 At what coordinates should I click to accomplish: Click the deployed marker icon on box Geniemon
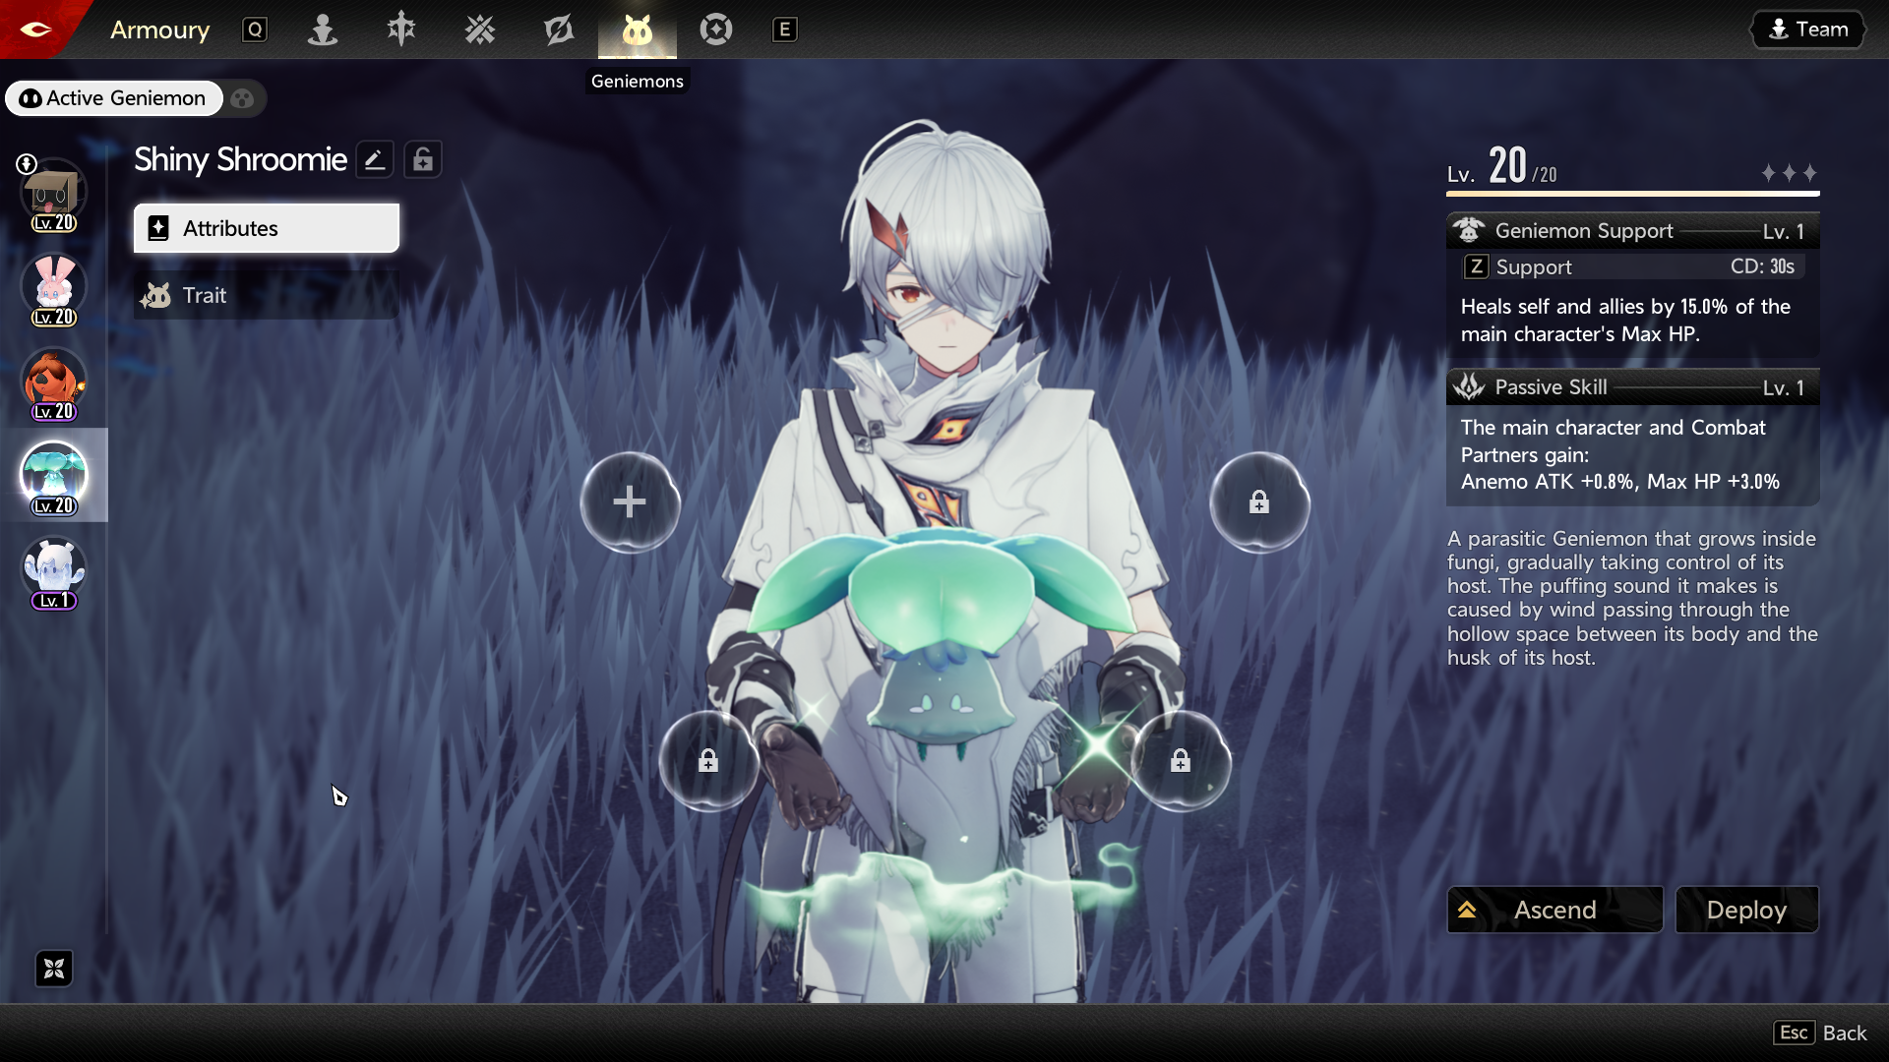(27, 164)
